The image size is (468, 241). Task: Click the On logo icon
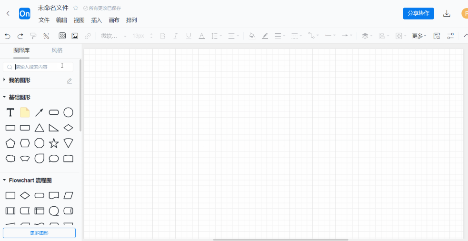point(25,14)
